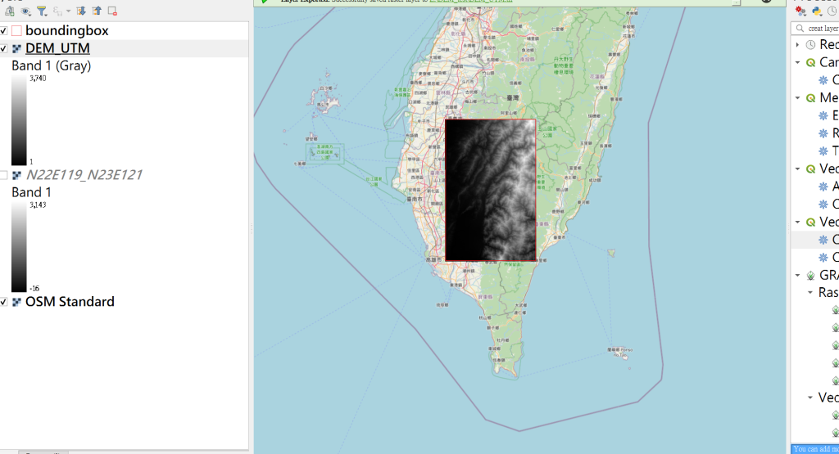839x454 pixels.
Task: Hide the OSM Standard layer
Action: coord(3,303)
